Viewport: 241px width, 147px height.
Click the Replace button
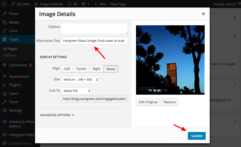[170, 102]
